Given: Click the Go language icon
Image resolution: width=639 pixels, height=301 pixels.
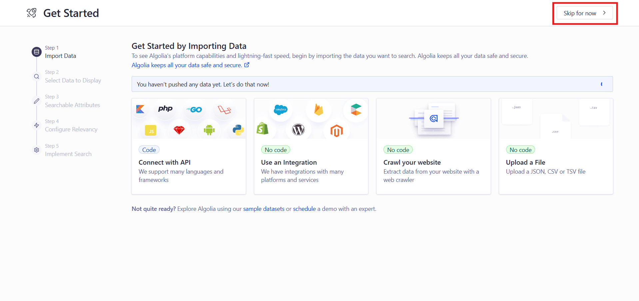Looking at the screenshot, I should [194, 109].
